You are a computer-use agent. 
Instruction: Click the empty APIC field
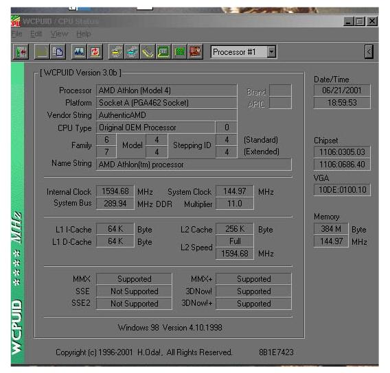coord(280,103)
